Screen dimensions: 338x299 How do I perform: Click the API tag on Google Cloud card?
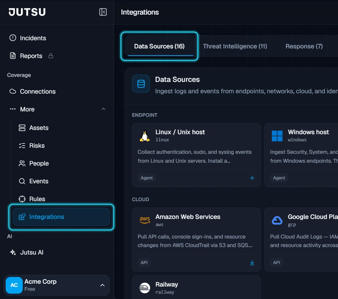pyautogui.click(x=276, y=263)
